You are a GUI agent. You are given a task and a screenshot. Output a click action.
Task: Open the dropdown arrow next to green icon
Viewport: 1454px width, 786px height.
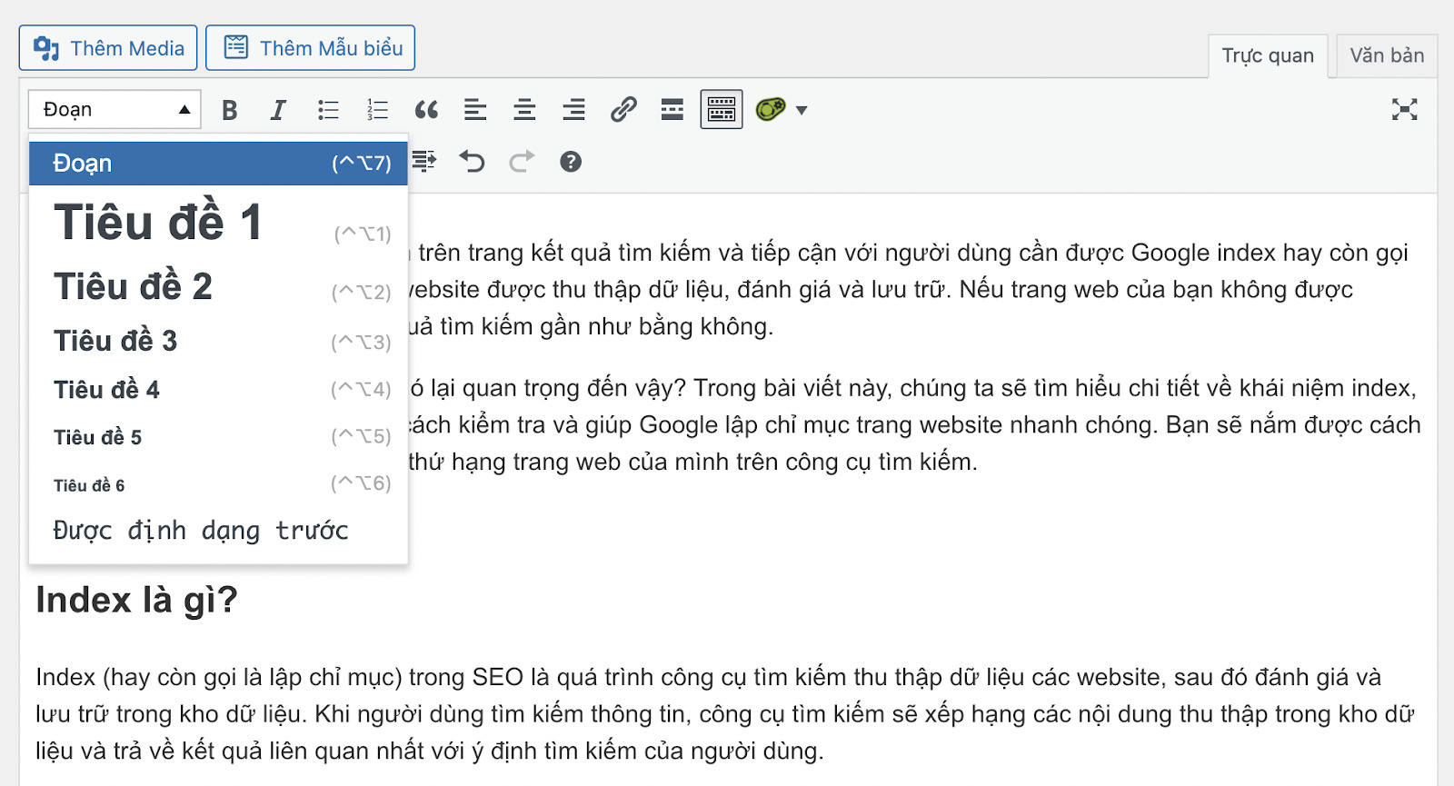click(802, 111)
